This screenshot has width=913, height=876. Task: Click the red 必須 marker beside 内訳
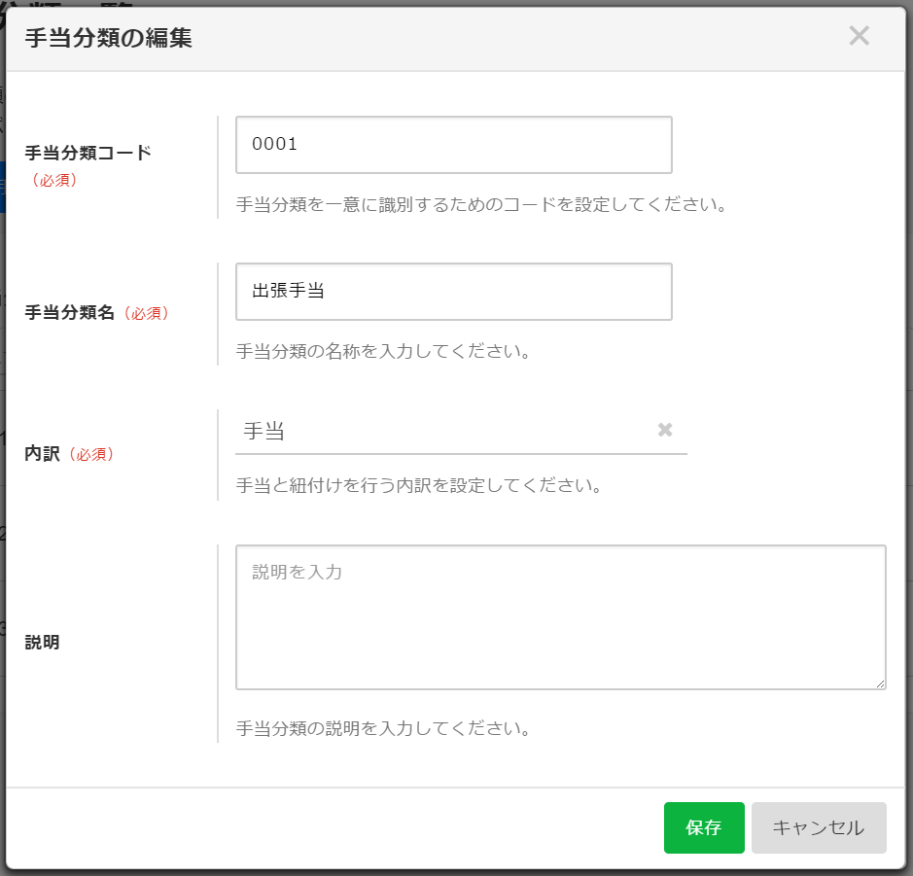pyautogui.click(x=91, y=454)
